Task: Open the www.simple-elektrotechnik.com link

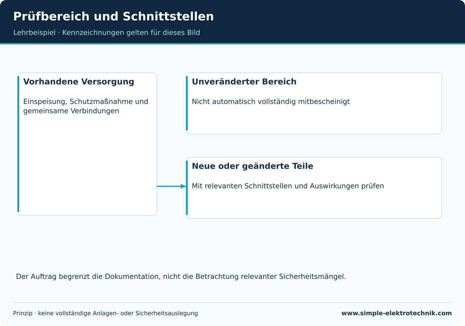Action: (x=396, y=313)
